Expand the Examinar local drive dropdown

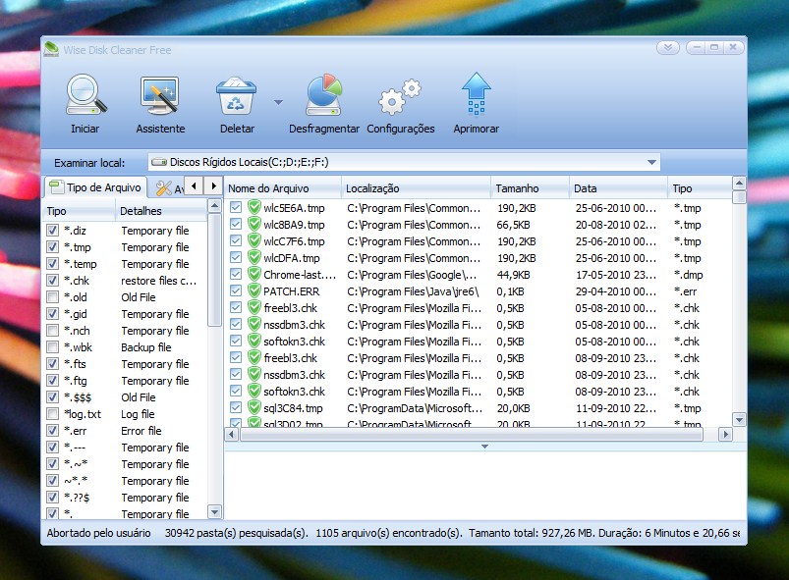651,162
